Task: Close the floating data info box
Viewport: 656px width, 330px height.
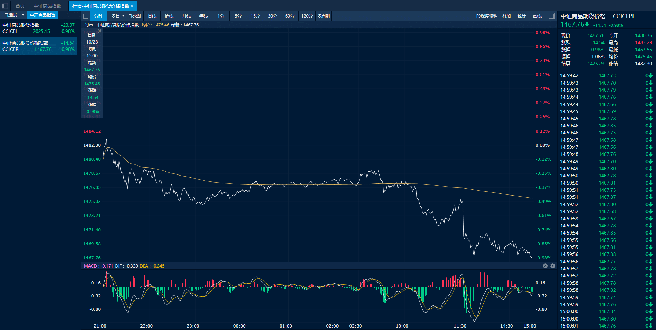Action: 100,31
